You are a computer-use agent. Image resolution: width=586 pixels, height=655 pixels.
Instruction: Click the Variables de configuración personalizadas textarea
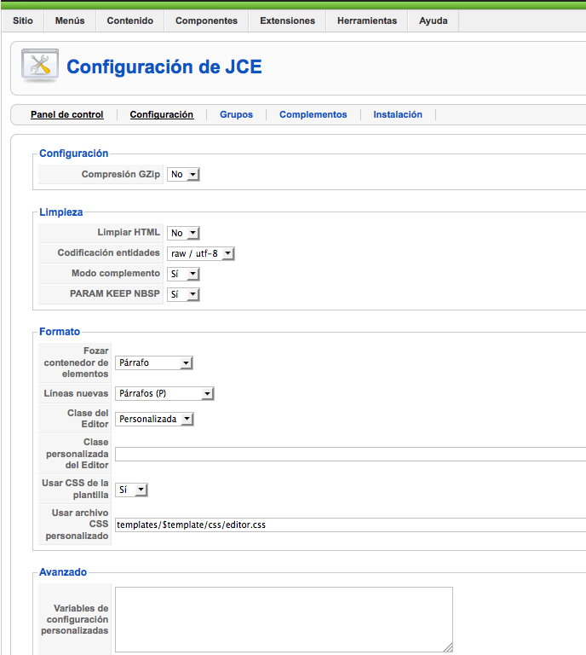(x=284, y=619)
